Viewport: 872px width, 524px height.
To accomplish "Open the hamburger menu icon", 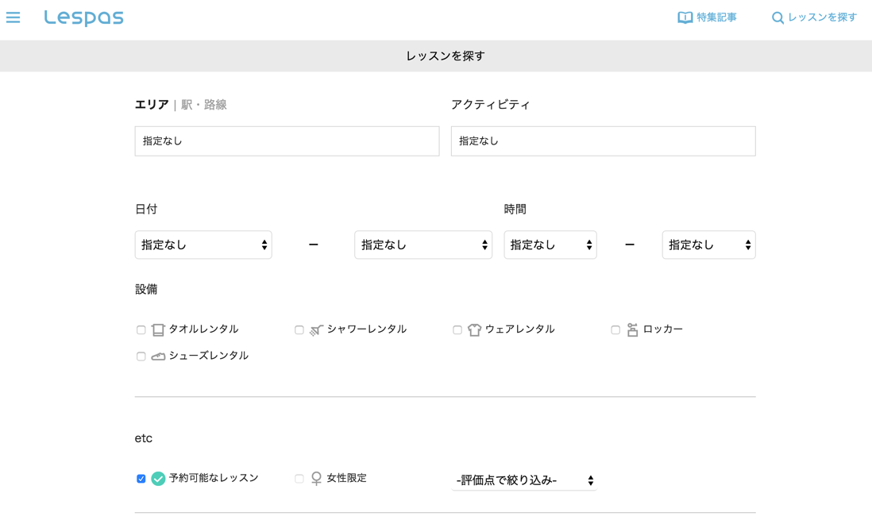I will pyautogui.click(x=14, y=17).
